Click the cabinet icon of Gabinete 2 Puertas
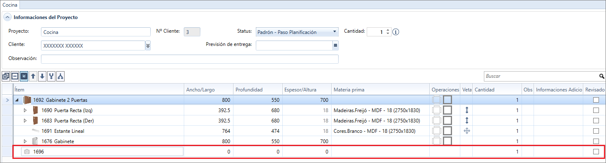 [27, 100]
